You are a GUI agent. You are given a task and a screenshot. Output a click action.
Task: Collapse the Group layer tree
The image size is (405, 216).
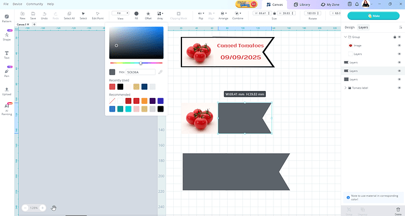[x=345, y=37]
